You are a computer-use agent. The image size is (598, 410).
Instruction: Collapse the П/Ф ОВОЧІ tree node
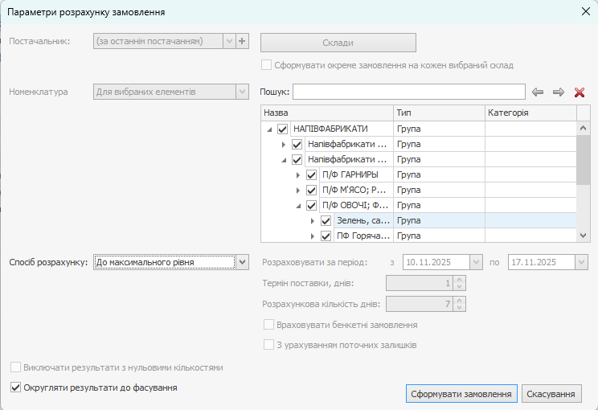point(298,205)
